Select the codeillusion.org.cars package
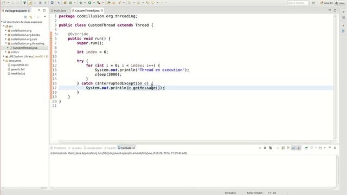347x195 pixels. (x=24, y=39)
